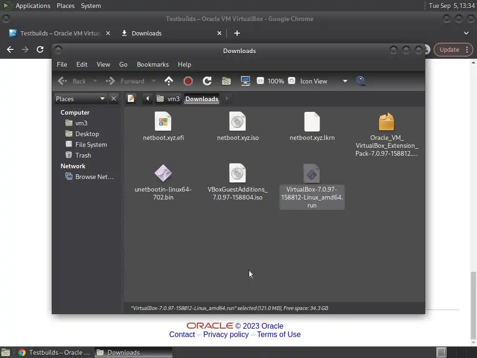The image size is (477, 358).
Task: Open the Forward history dropdown arrow
Action: [x=154, y=81]
